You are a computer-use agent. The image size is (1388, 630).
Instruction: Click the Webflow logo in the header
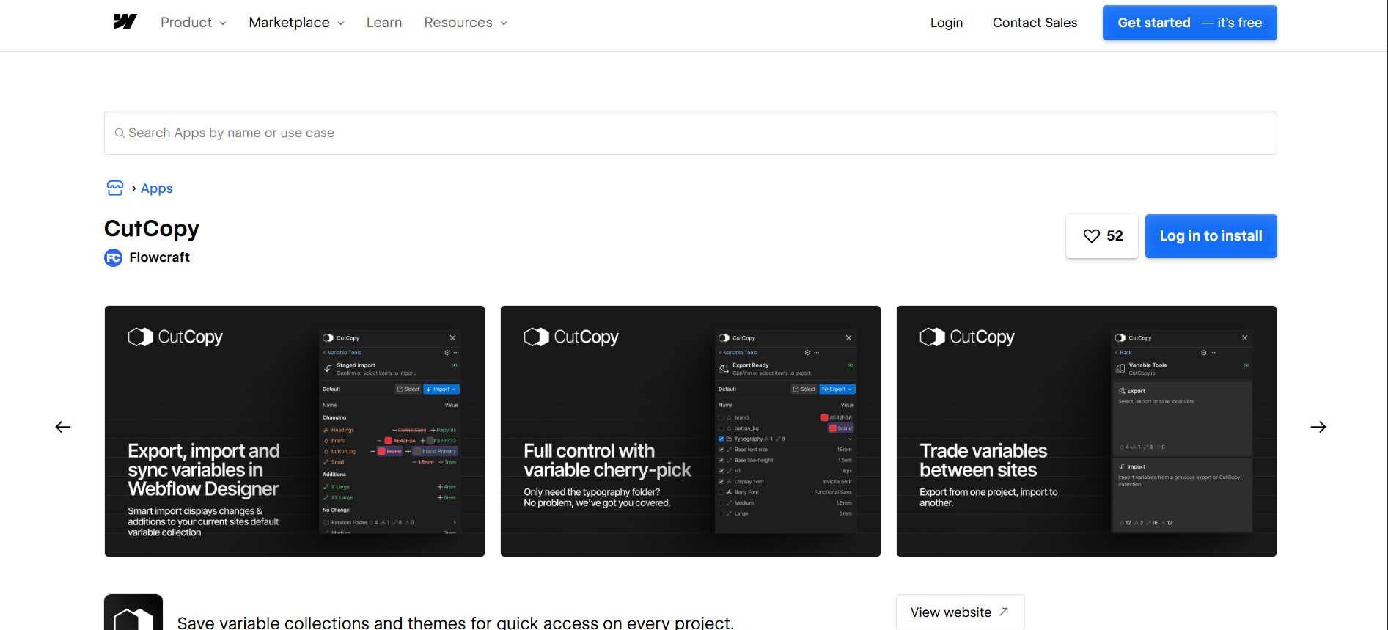pos(125,22)
